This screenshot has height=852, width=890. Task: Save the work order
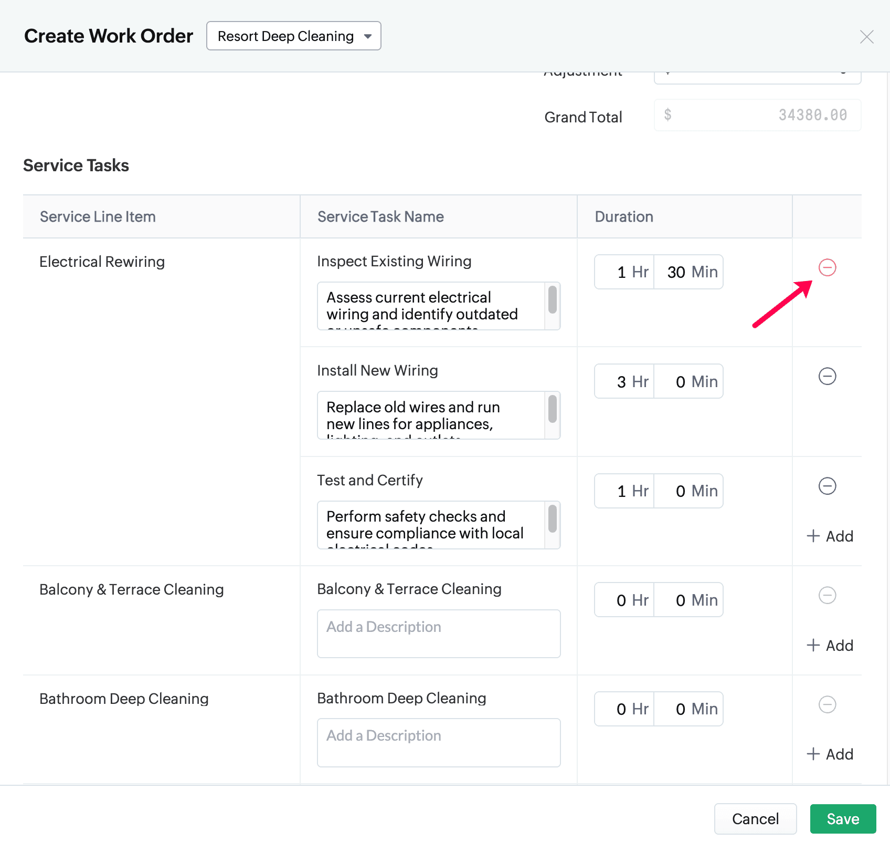point(842,819)
